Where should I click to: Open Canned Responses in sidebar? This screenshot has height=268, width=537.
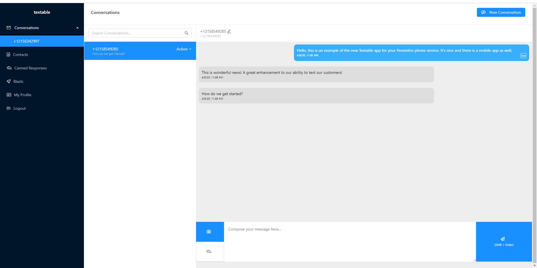tap(30, 68)
